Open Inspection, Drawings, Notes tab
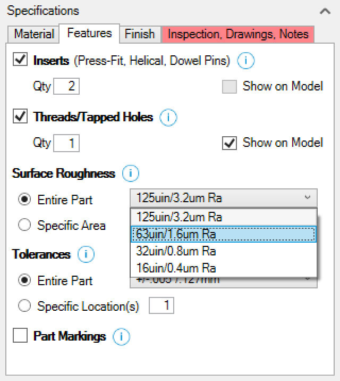The image size is (340, 381). [x=238, y=34]
